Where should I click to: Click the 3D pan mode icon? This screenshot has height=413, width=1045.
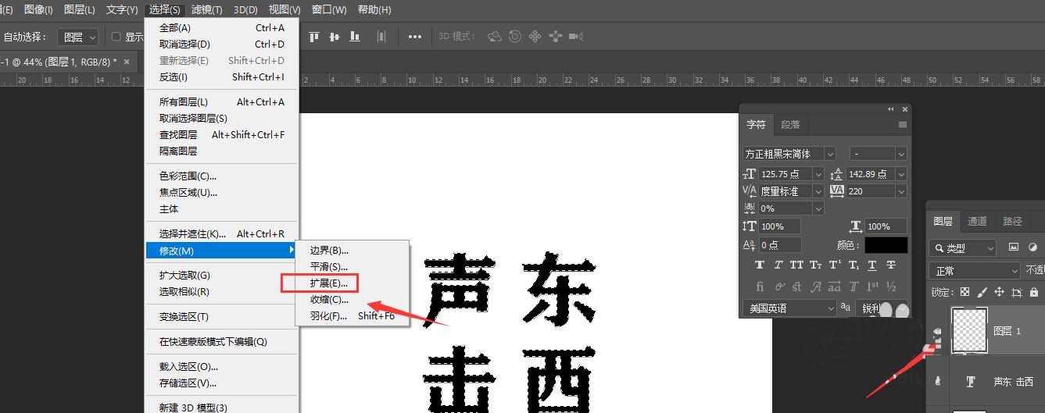click(x=535, y=37)
